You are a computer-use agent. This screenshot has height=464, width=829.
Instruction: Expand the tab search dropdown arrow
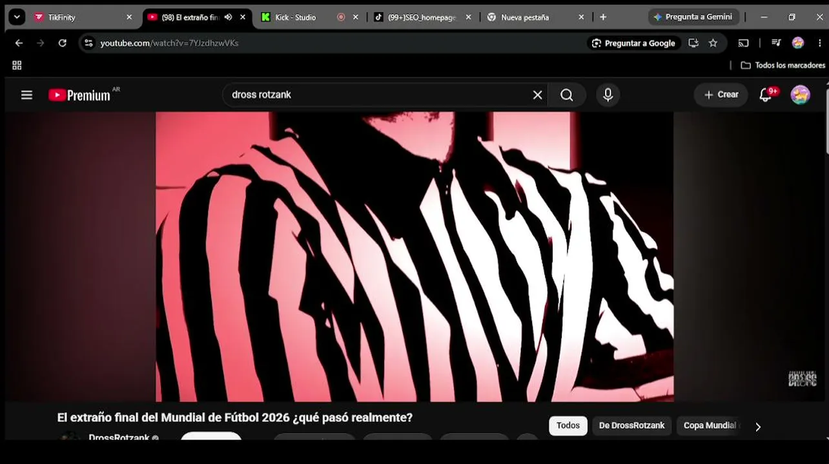17,17
